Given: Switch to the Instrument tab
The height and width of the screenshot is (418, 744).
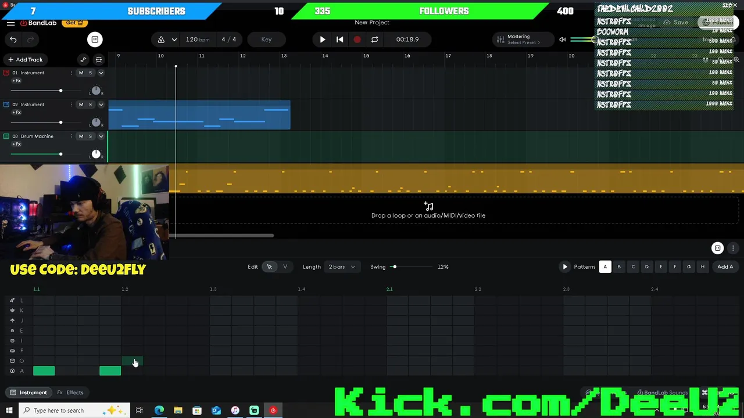Looking at the screenshot, I should coord(28,392).
